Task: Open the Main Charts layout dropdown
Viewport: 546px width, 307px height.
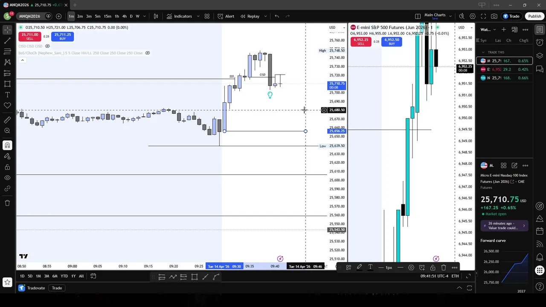Action: pyautogui.click(x=450, y=16)
